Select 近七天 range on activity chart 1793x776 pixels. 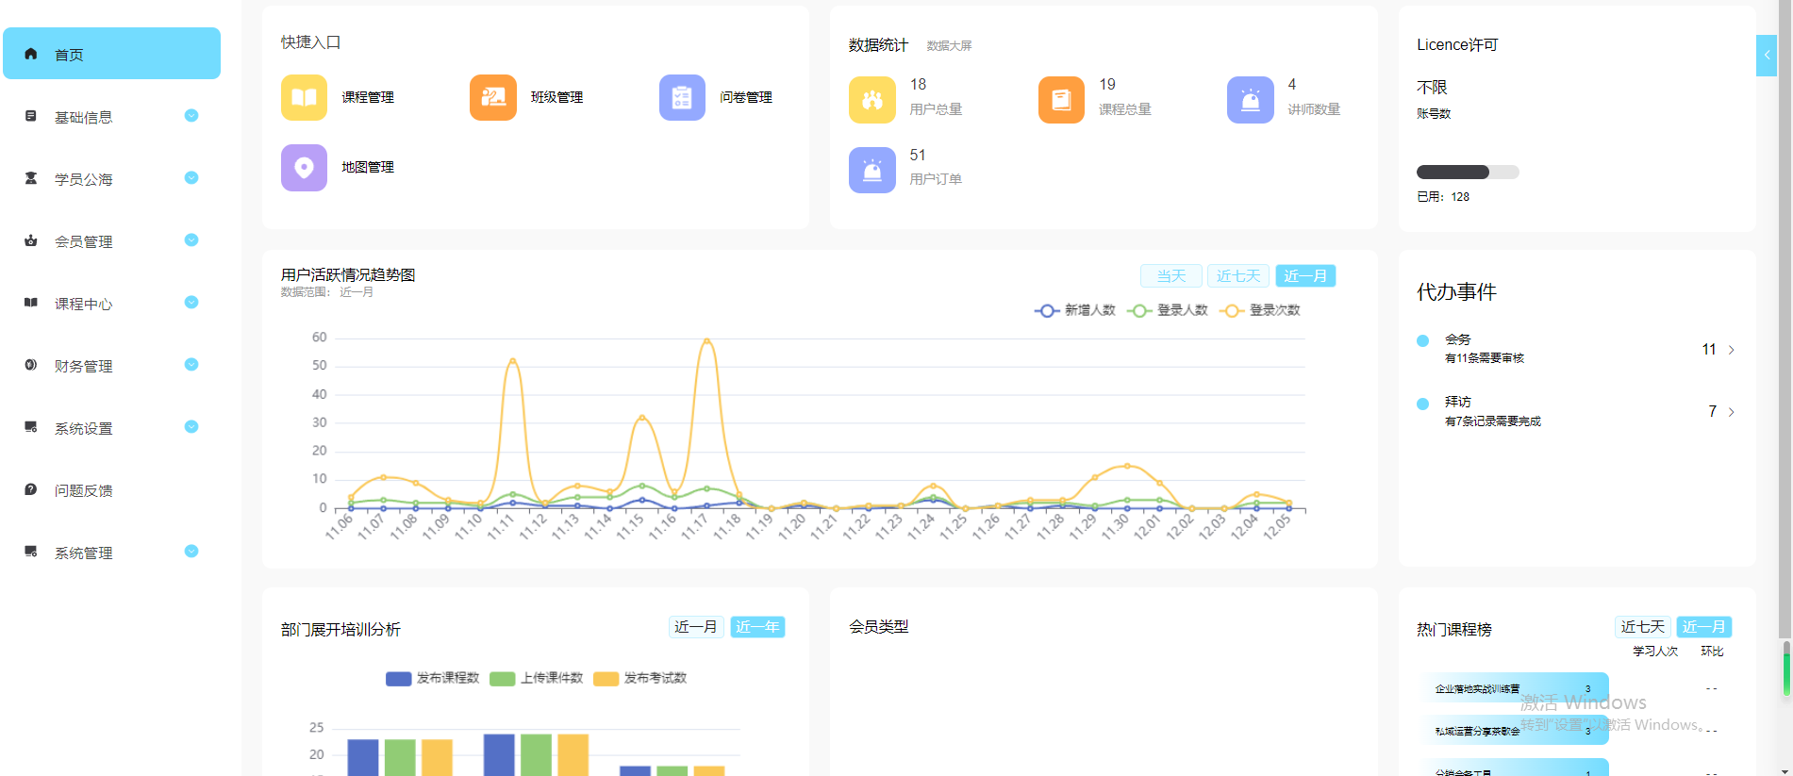click(1238, 275)
